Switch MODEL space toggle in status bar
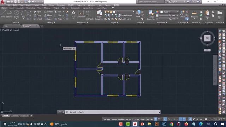Screen dimensions: 226x127 coord(150,119)
